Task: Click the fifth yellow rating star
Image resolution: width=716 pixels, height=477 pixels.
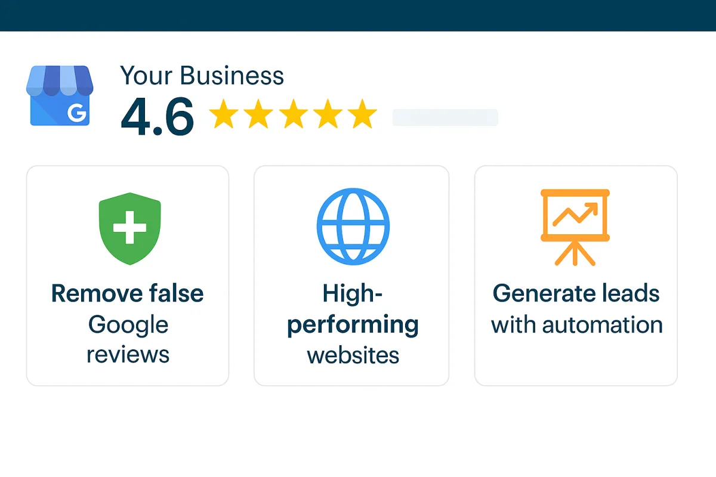Action: coord(362,114)
